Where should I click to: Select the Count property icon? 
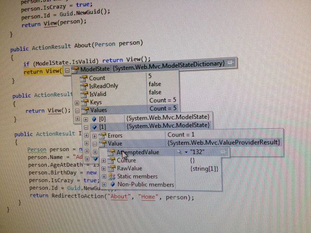click(83, 78)
